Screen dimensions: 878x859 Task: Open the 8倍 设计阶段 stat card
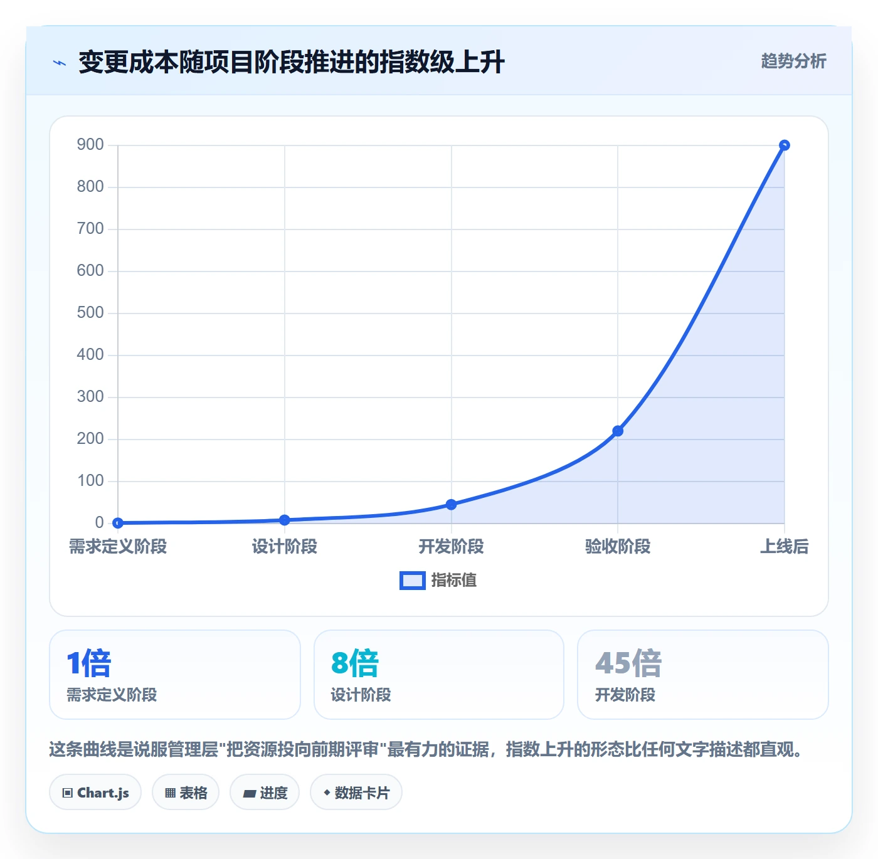coord(439,675)
